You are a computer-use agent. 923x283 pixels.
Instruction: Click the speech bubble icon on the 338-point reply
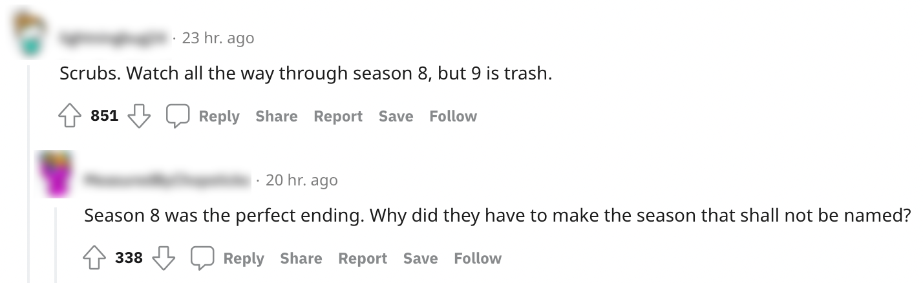coord(202,258)
